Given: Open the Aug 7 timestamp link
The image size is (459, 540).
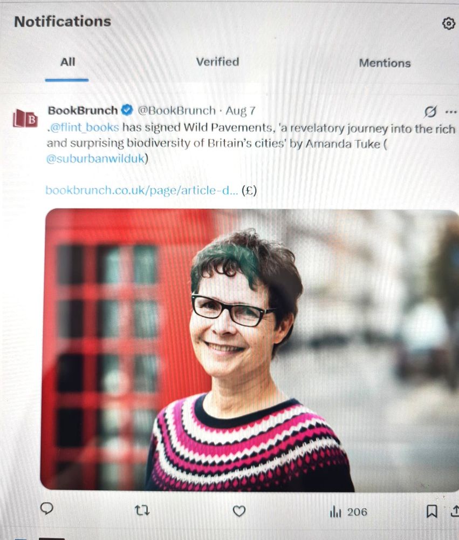Looking at the screenshot, I should click(241, 111).
